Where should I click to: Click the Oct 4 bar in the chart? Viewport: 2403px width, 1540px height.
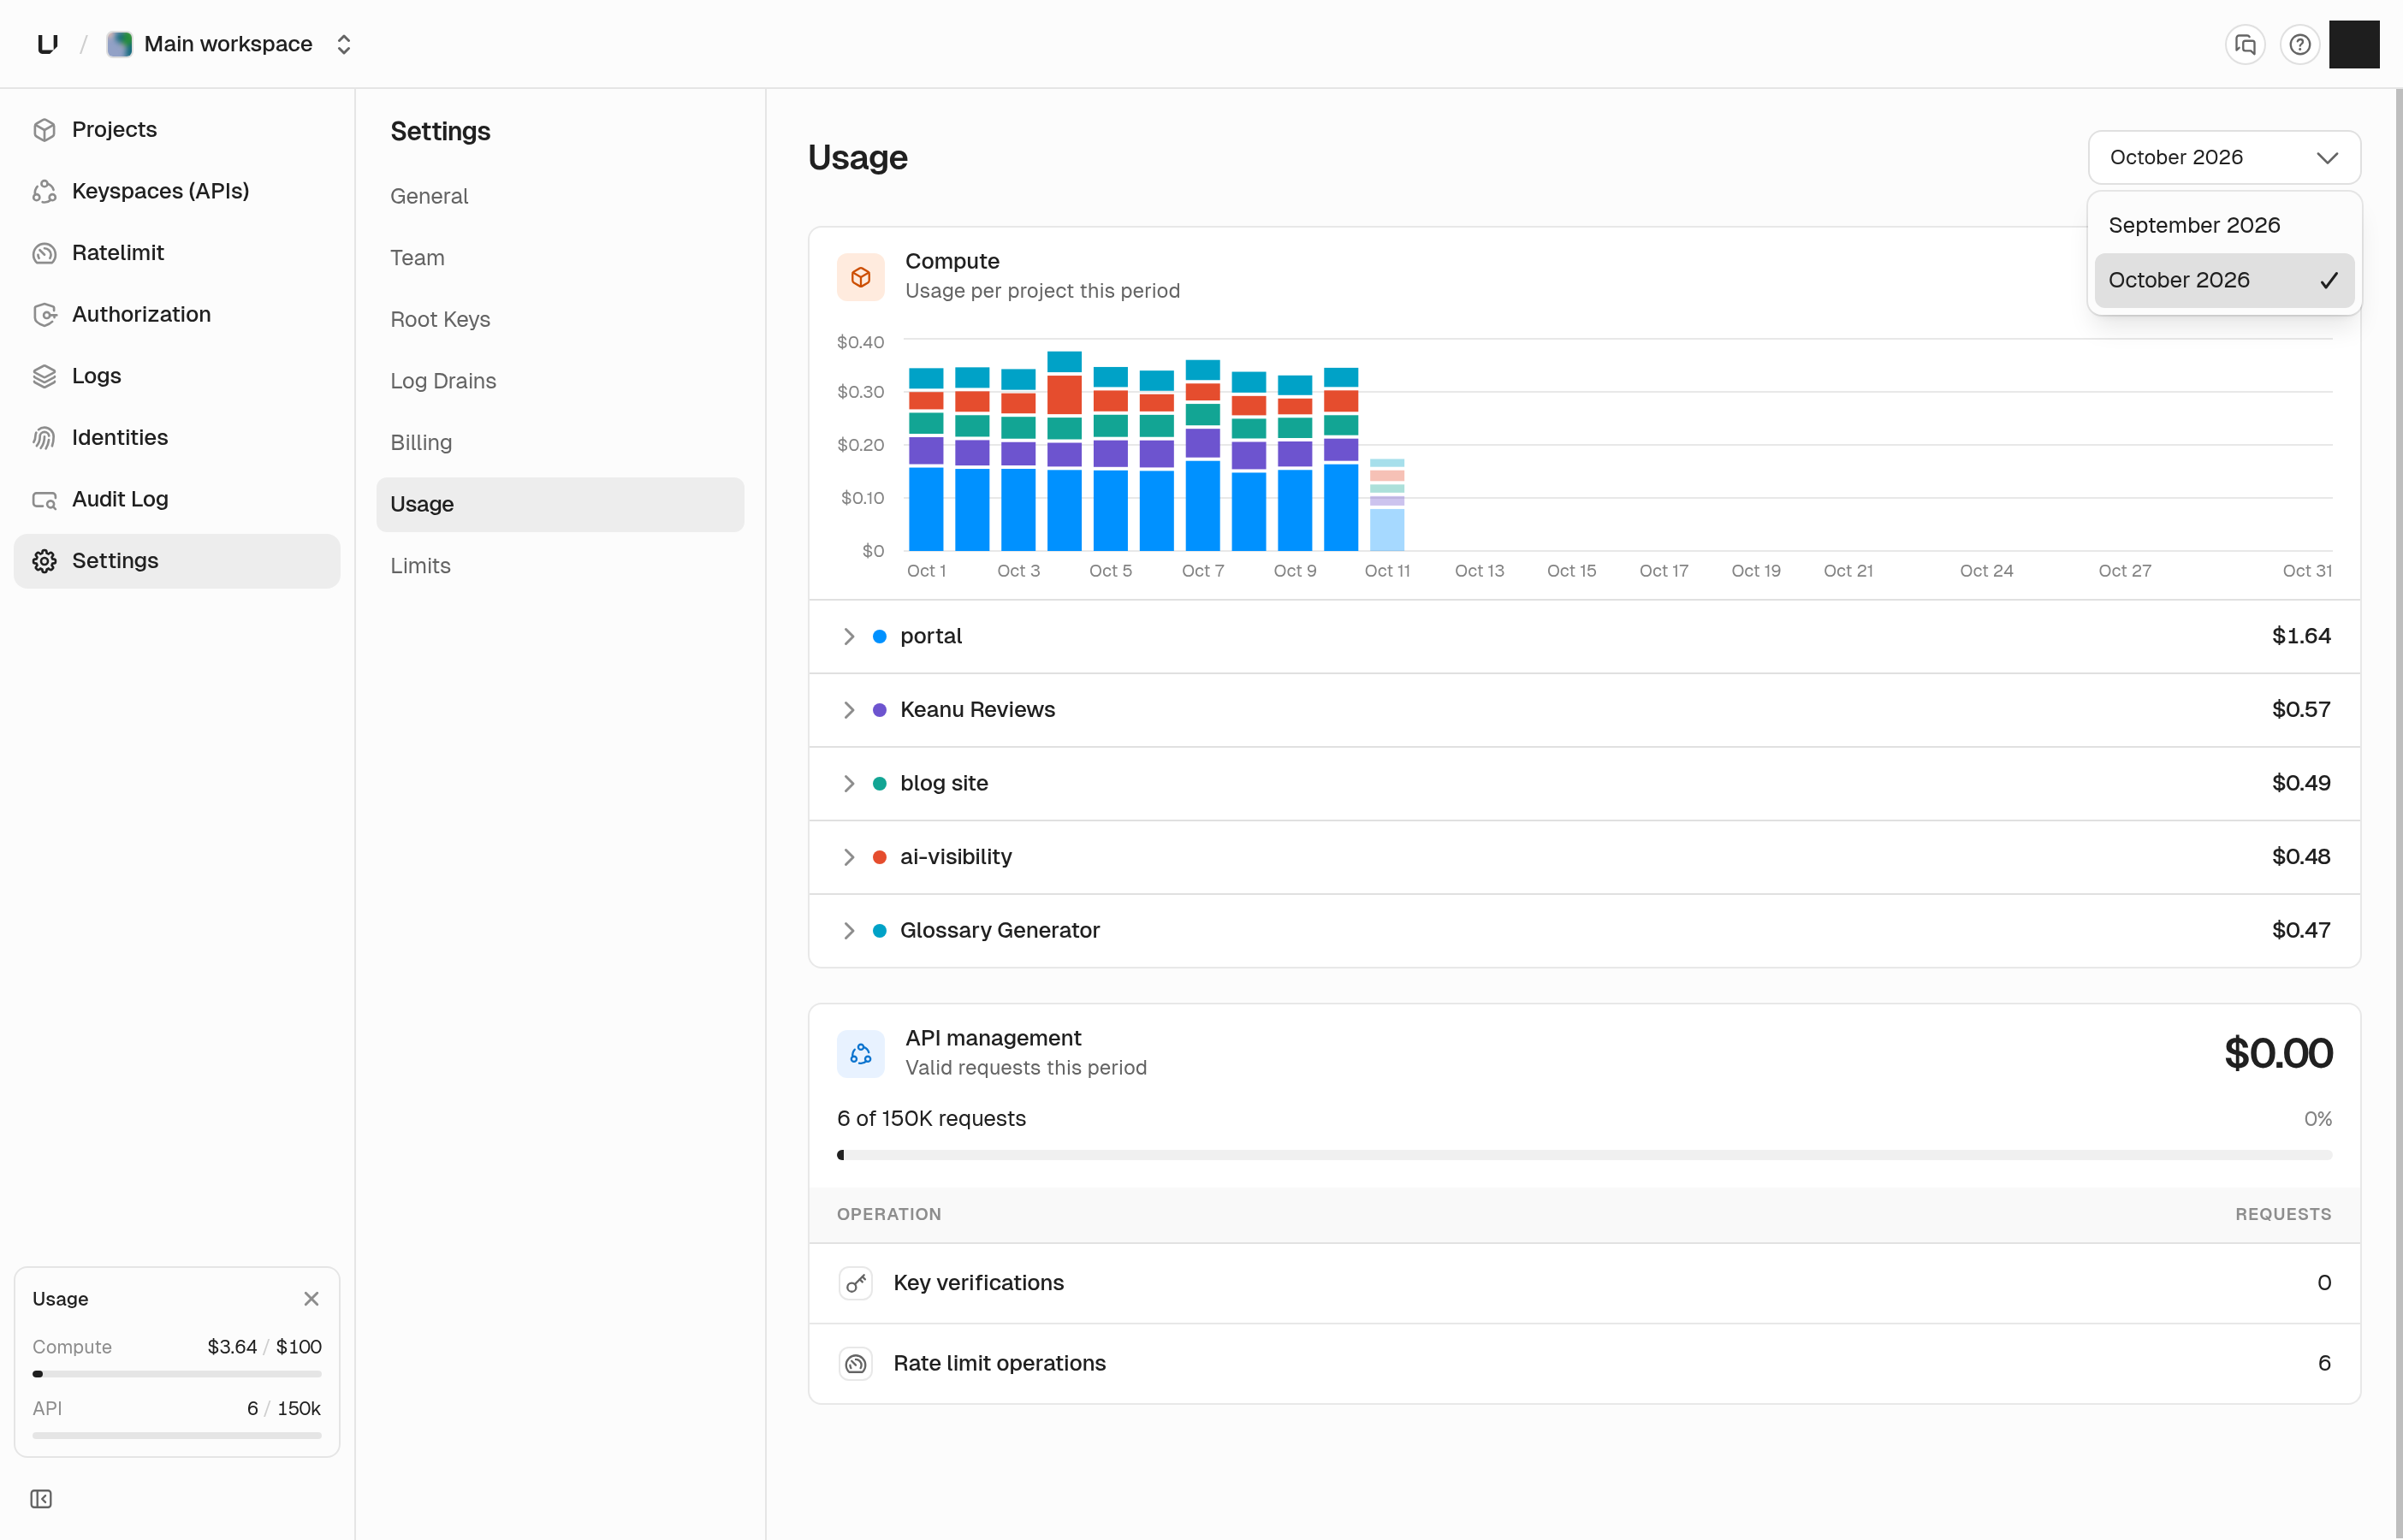coord(1064,451)
